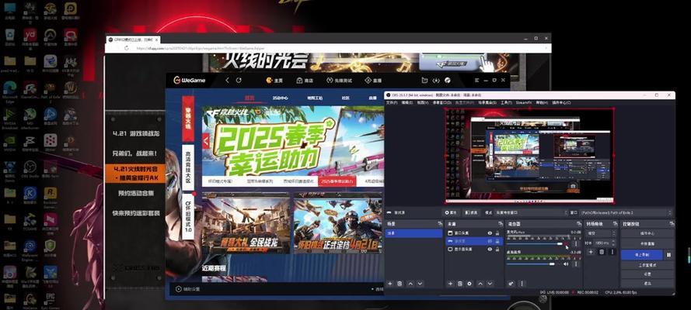Remove transition via trash in Transitions panel
The width and height of the screenshot is (691, 310).
pyautogui.click(x=602, y=252)
